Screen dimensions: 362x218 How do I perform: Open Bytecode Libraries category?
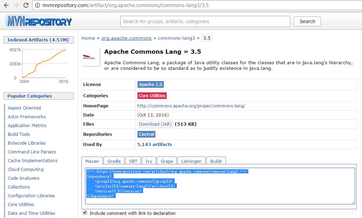[x=27, y=143]
